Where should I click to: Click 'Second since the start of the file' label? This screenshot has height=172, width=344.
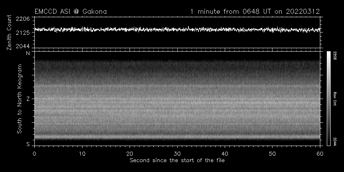click(x=177, y=161)
